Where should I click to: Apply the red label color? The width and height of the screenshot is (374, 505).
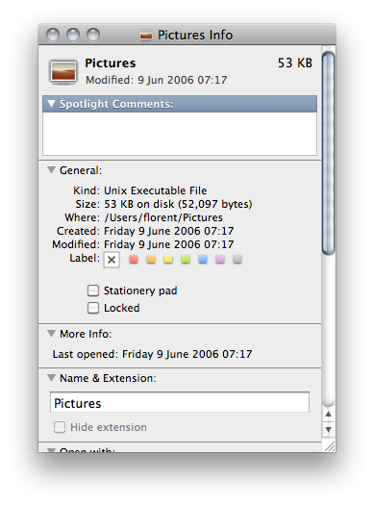[x=134, y=260]
